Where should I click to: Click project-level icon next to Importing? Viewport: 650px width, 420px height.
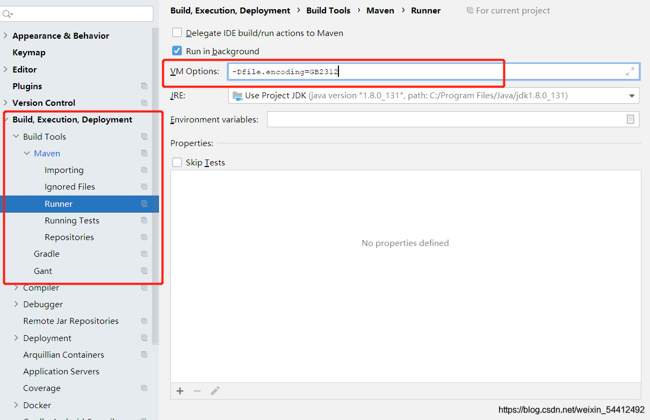point(144,170)
